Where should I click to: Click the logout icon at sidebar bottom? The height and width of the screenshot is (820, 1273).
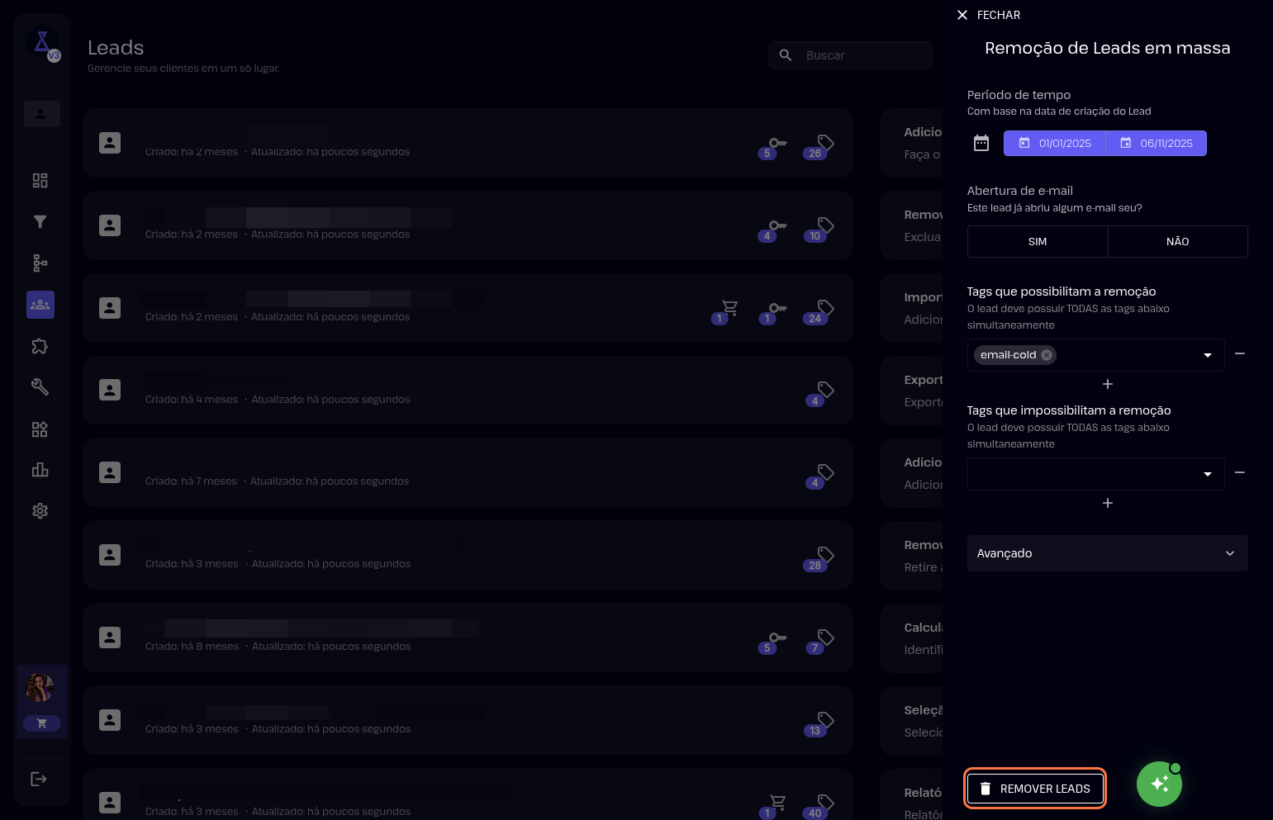pyautogui.click(x=39, y=779)
